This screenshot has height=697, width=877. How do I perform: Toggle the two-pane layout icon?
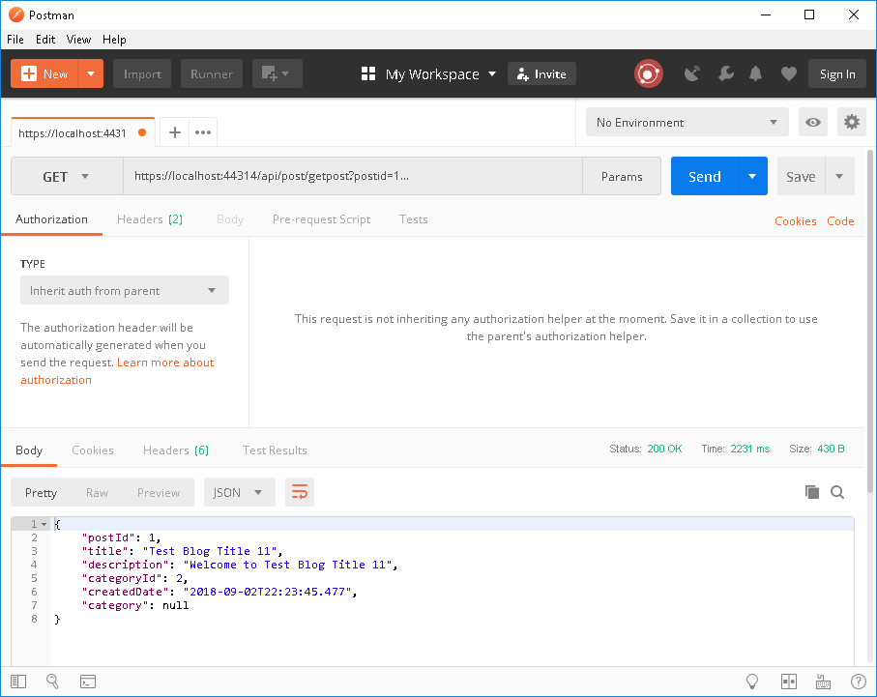[x=789, y=682]
